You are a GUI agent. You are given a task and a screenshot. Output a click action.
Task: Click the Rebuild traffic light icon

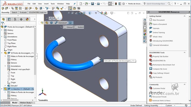pyautogui.click(x=116, y=4)
